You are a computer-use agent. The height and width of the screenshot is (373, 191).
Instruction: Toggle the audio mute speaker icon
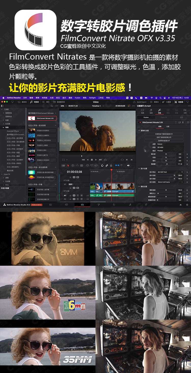tap(128, 166)
